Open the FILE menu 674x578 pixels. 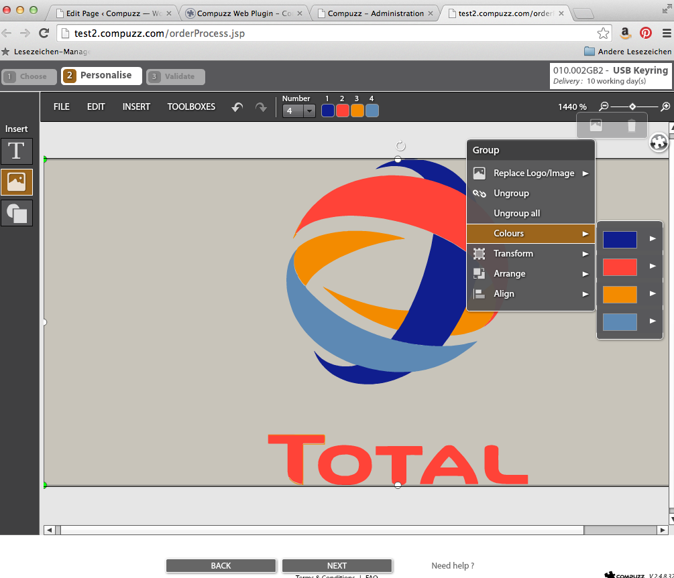(62, 106)
